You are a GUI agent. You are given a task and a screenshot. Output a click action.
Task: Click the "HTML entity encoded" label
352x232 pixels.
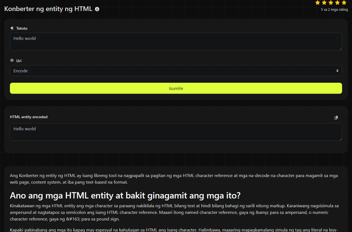click(29, 117)
